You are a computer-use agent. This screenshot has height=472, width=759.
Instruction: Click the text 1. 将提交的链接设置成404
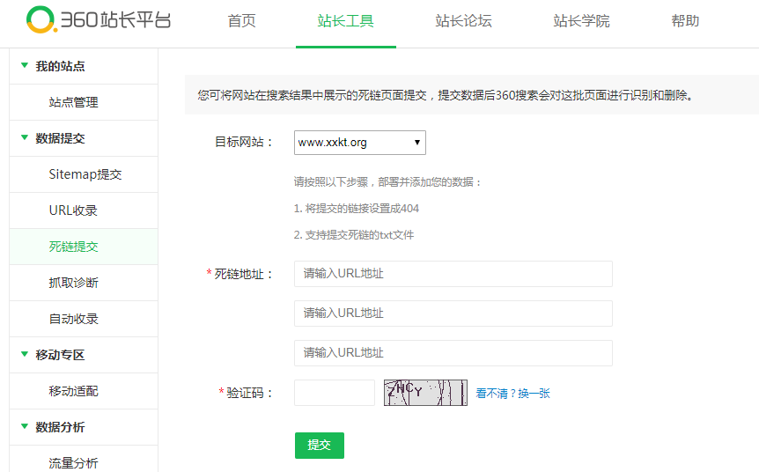357,208
